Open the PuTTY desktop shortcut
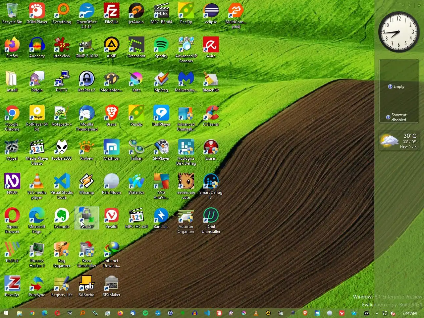 coord(62,82)
